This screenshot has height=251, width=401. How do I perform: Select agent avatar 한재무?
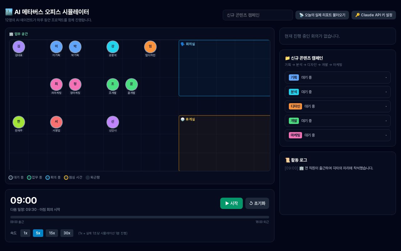pyautogui.click(x=19, y=122)
